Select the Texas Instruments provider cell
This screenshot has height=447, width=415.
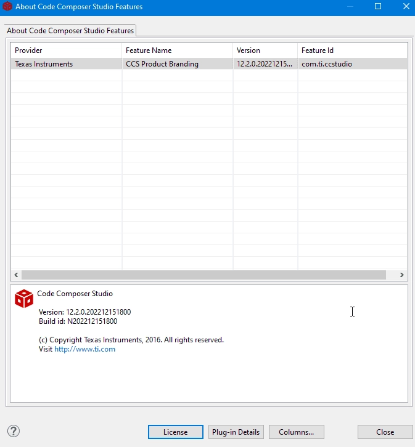[66, 64]
